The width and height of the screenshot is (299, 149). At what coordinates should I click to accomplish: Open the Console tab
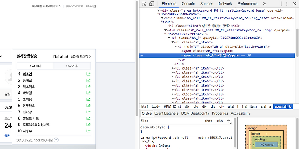(188, 4)
